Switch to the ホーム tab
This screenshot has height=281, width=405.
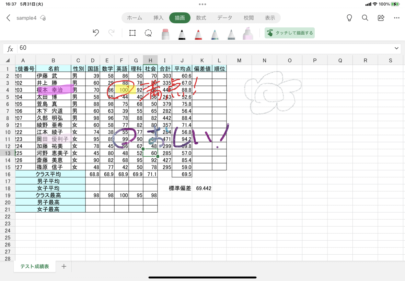pyautogui.click(x=135, y=18)
